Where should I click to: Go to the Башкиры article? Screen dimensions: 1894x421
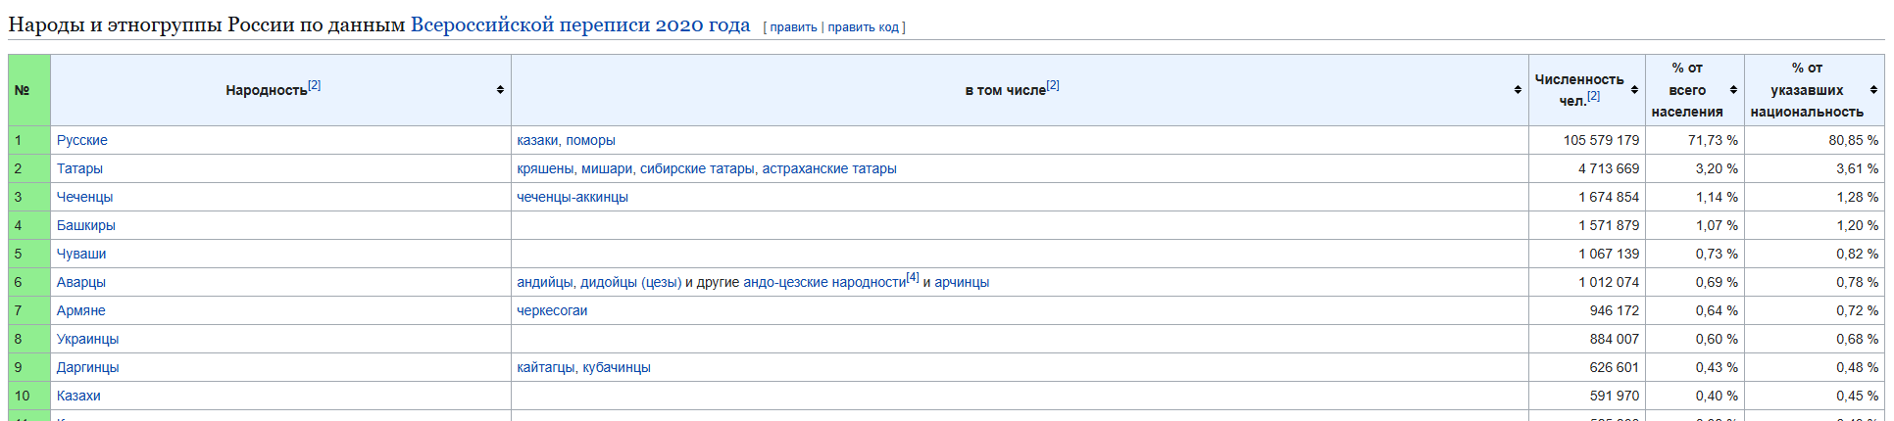pyautogui.click(x=86, y=225)
